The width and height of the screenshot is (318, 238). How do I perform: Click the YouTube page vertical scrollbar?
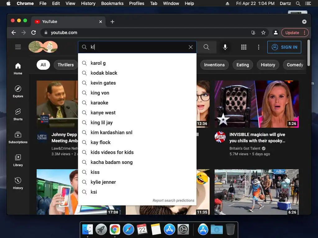[x=309, y=53]
